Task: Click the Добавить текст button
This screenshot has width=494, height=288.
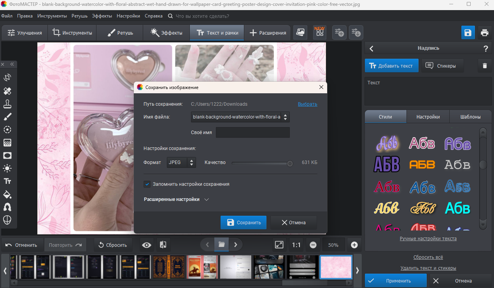Action: [391, 66]
